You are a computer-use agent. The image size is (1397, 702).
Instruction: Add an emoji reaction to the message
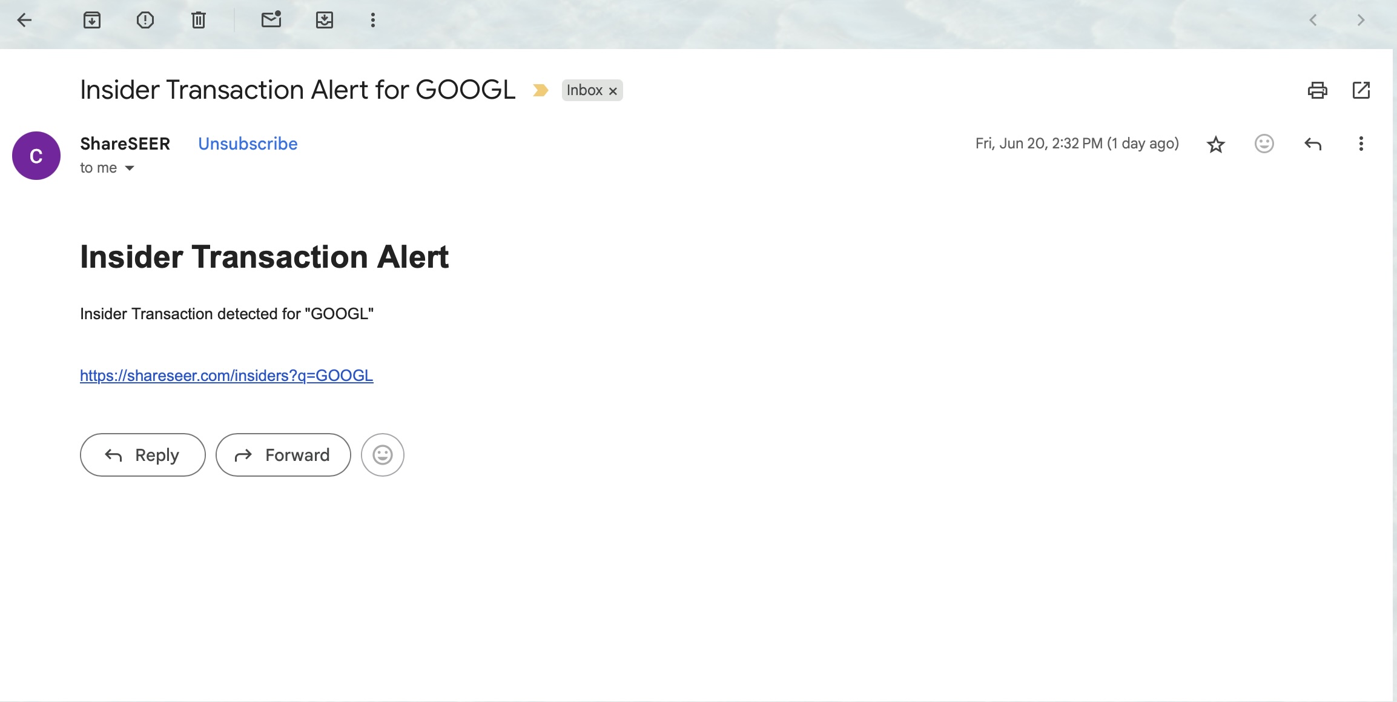pyautogui.click(x=1263, y=144)
